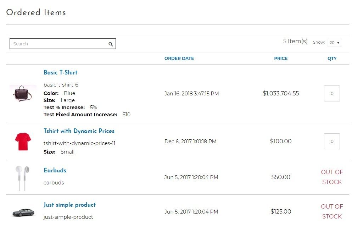Viewport: 352px width, 227px height.
Task: Open the Tshirt with Dynamic Prices link
Action: tap(79, 131)
